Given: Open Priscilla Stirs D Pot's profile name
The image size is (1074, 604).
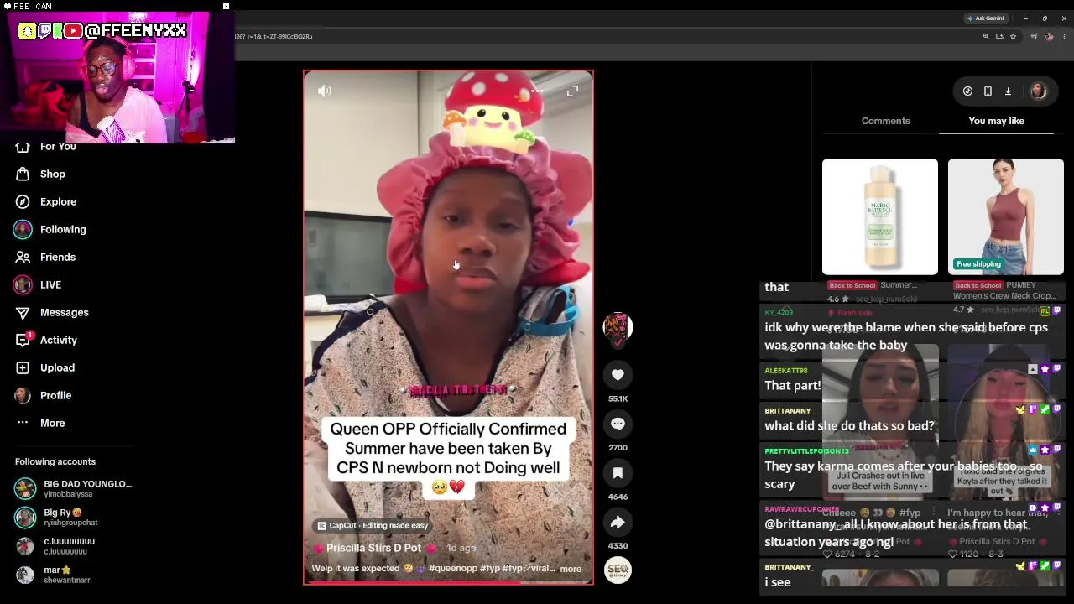Looking at the screenshot, I should pyautogui.click(x=373, y=548).
